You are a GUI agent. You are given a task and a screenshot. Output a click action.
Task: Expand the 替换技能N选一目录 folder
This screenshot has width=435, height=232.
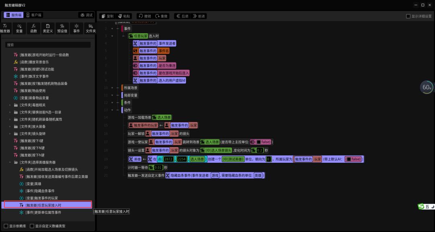[x=10, y=112]
